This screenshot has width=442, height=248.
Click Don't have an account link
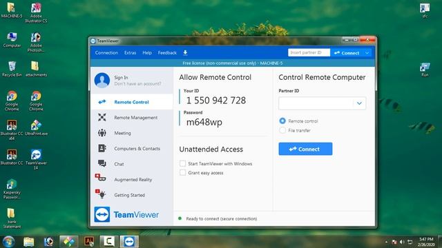pos(137,84)
